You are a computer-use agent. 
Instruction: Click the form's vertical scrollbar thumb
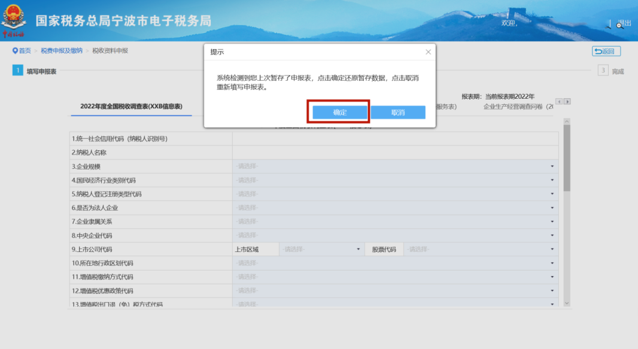(567, 157)
